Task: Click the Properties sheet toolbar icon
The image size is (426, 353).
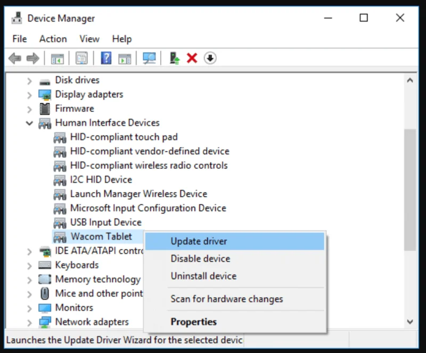Action: (81, 58)
